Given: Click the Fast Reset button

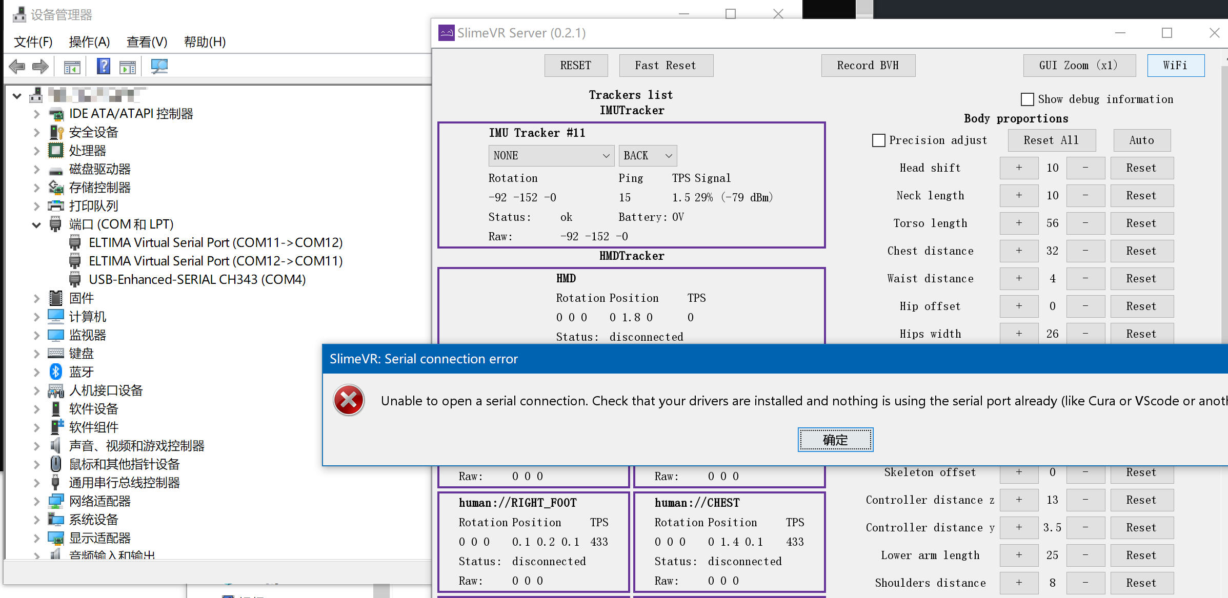Looking at the screenshot, I should tap(666, 65).
